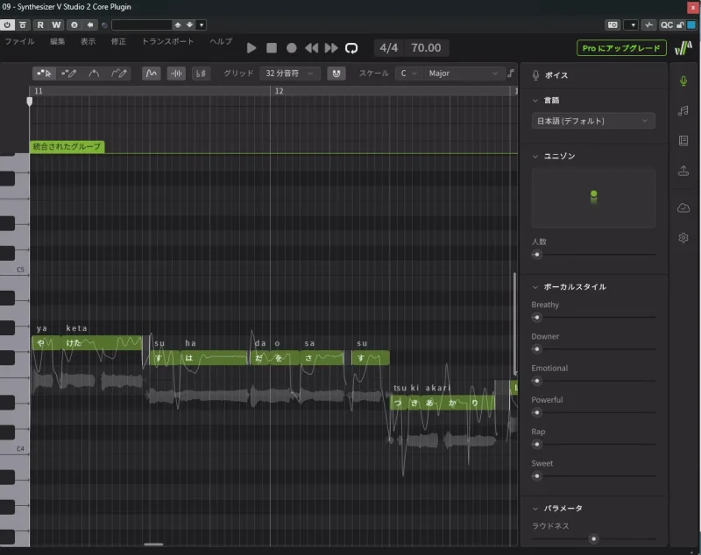Adjust the Breathy slider handle
701x555 pixels.
(x=537, y=318)
